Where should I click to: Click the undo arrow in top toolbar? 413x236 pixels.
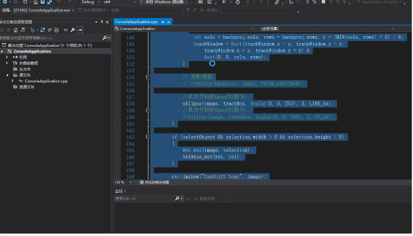pyautogui.click(x=59, y=2)
